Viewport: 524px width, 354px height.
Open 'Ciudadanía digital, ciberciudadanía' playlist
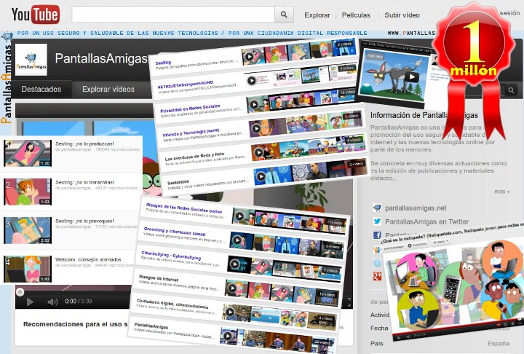point(172,304)
